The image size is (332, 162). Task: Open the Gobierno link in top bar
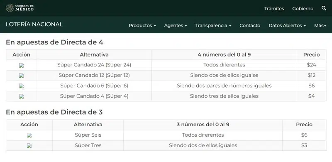(x=303, y=8)
